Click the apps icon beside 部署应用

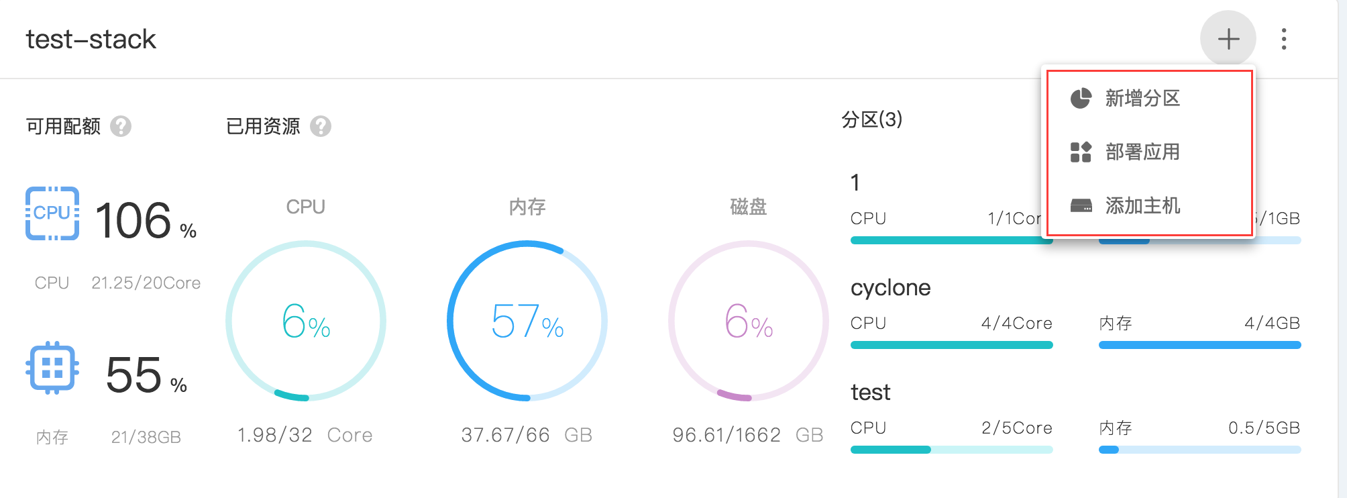coord(1081,152)
